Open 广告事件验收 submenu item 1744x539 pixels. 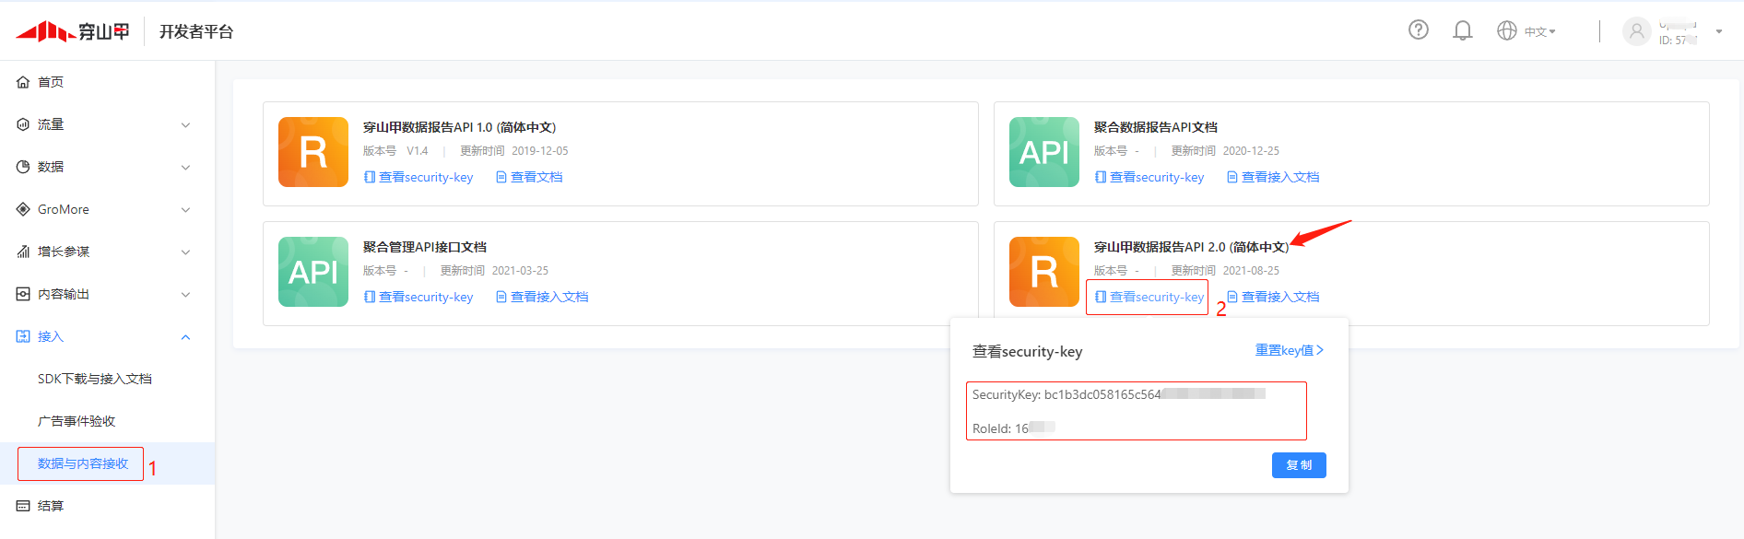[x=77, y=421]
